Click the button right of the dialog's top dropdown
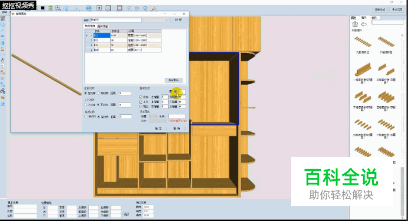This screenshot has height=221, width=408. pyautogui.click(x=178, y=20)
